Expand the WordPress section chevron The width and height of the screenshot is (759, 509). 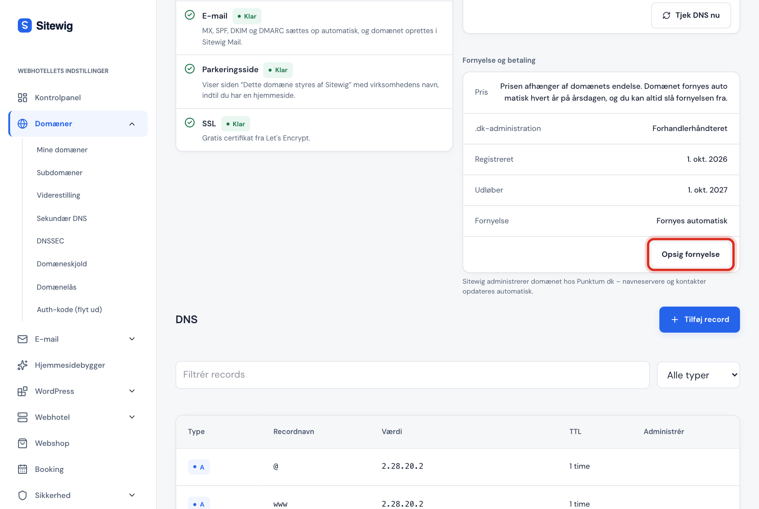pyautogui.click(x=132, y=391)
